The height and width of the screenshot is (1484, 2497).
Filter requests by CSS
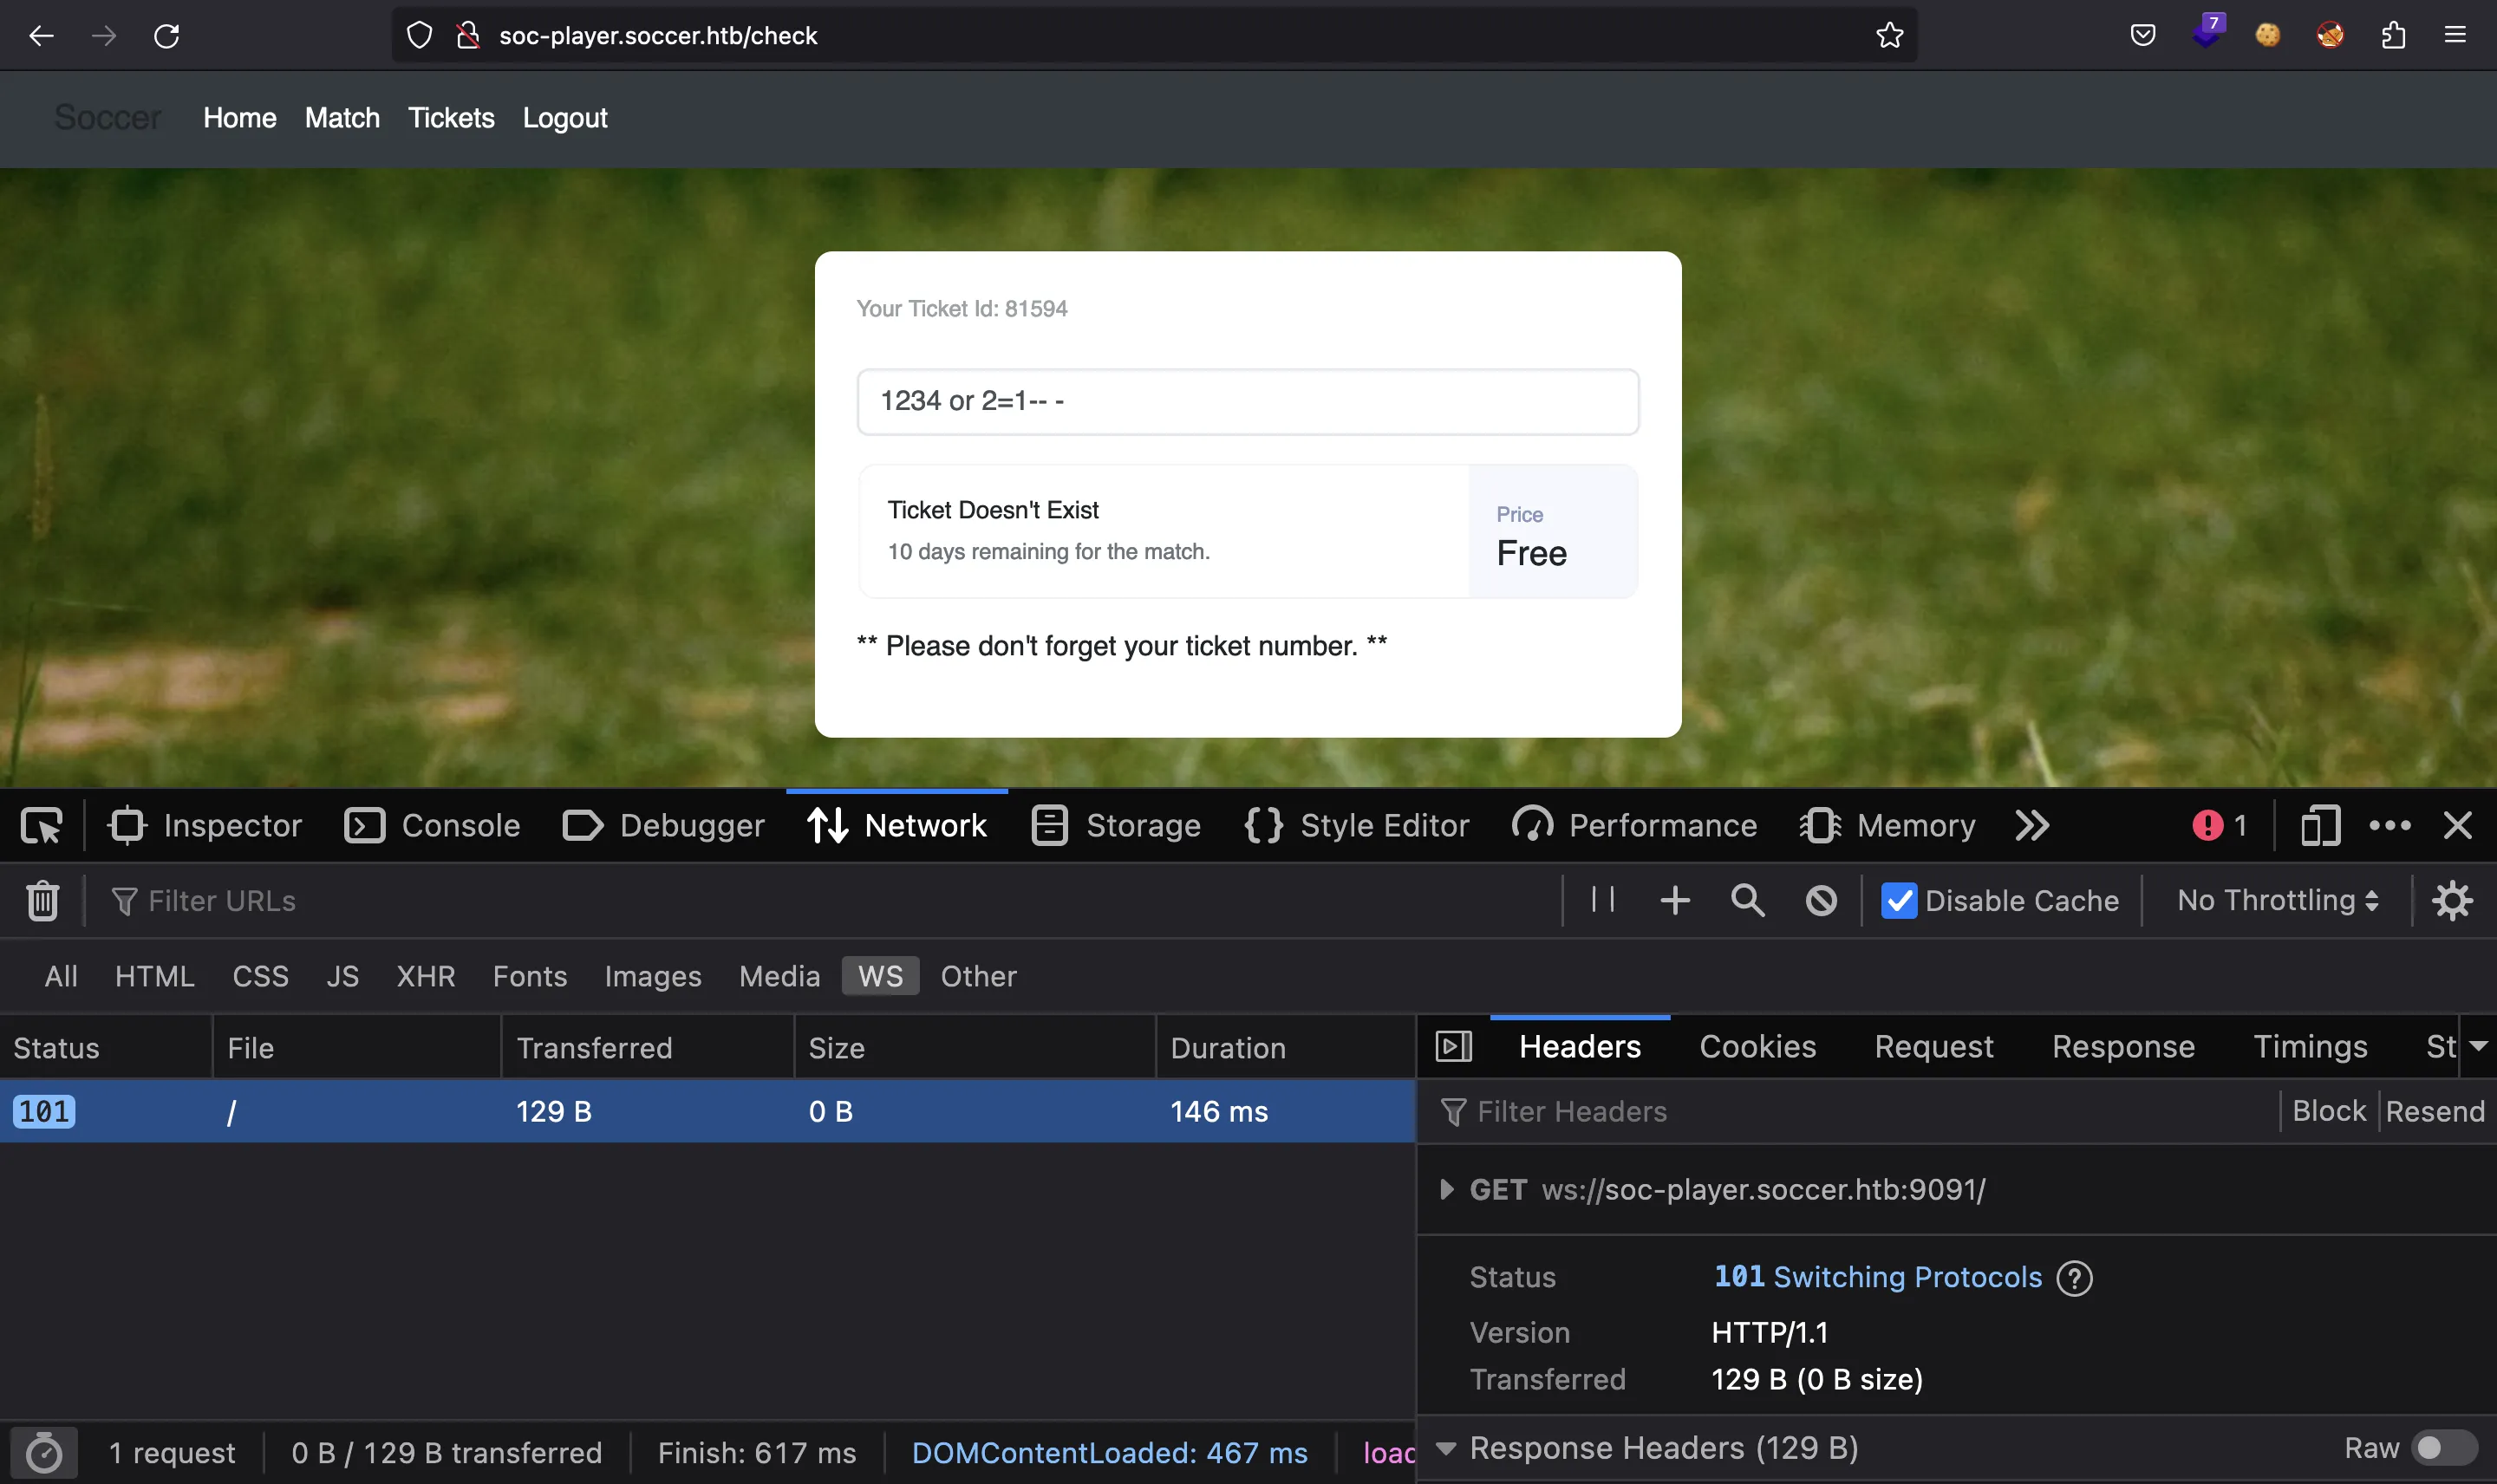coord(260,975)
